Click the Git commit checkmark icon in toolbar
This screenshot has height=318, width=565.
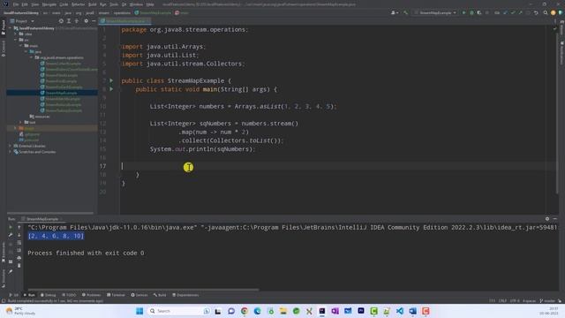pos(513,12)
